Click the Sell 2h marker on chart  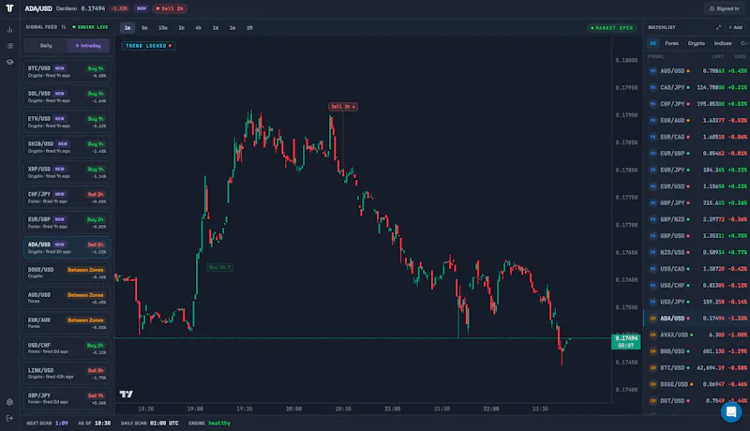[343, 107]
